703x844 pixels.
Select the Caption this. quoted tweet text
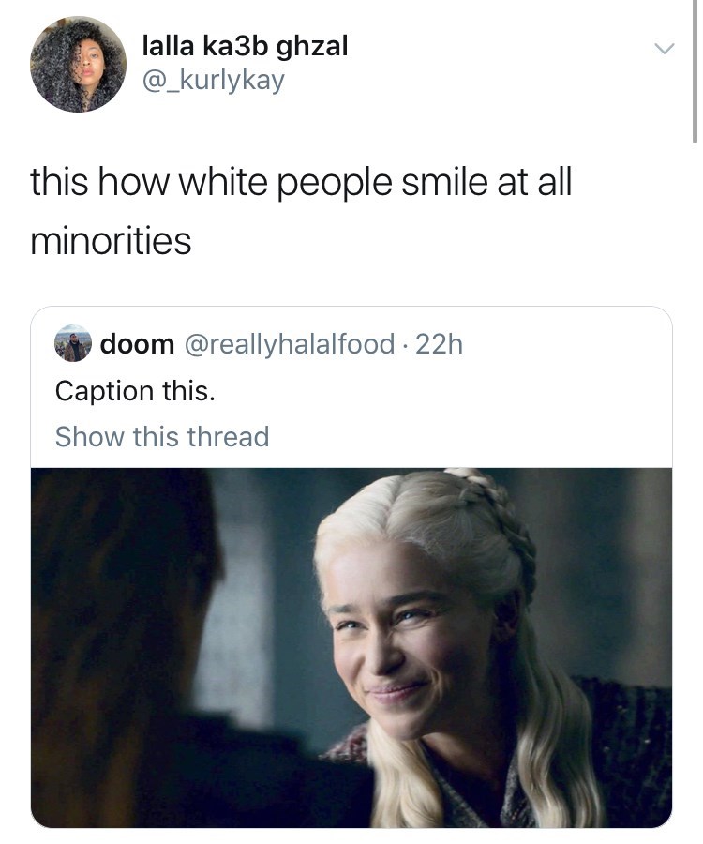(x=135, y=391)
